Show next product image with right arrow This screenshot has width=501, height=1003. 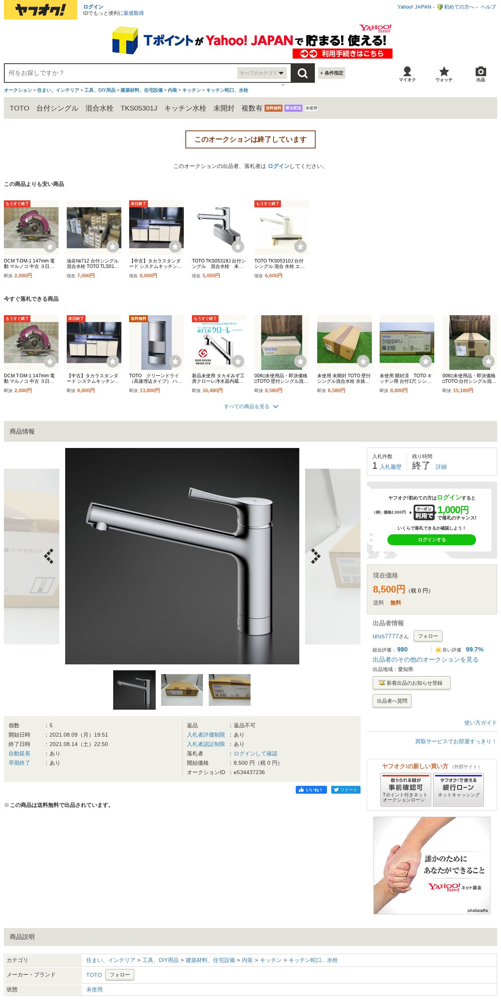click(x=315, y=556)
